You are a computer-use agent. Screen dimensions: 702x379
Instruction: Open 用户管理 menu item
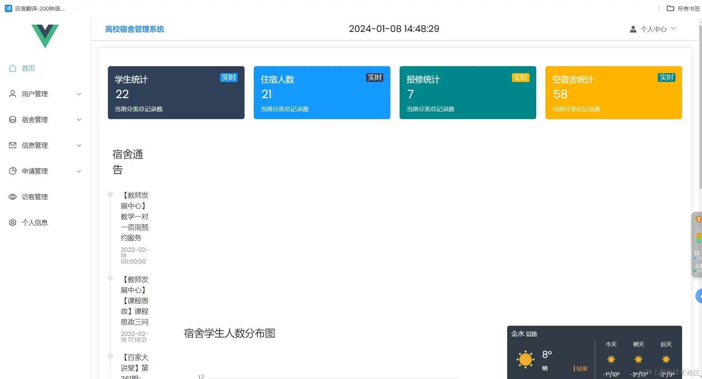(46, 94)
